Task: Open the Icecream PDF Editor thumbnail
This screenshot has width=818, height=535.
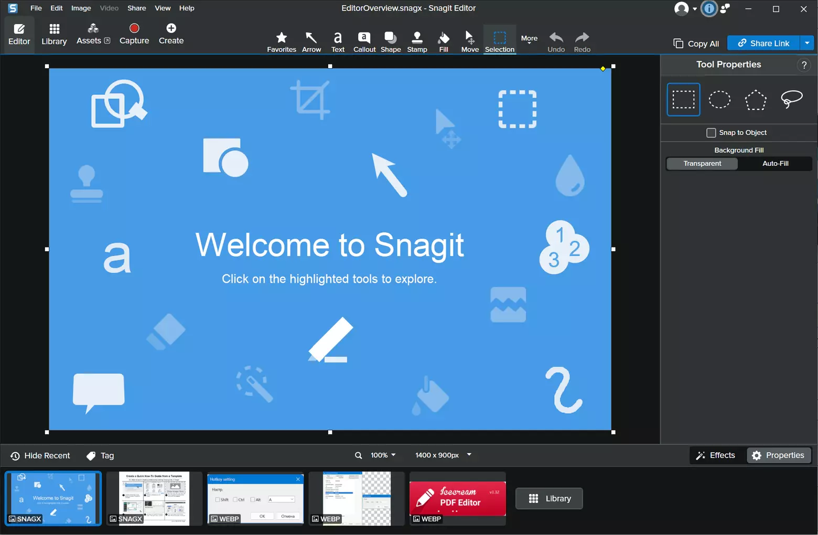Action: (x=457, y=498)
